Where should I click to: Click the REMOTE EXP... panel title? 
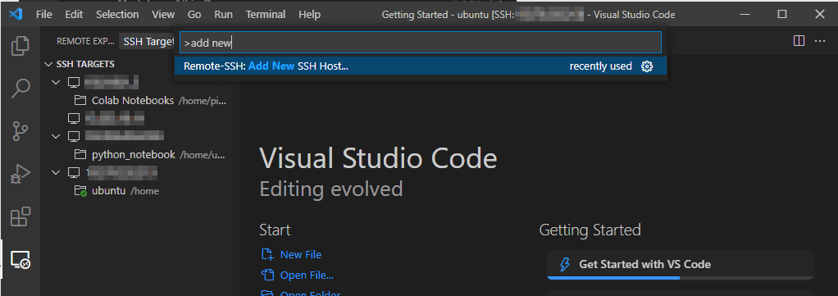85,41
